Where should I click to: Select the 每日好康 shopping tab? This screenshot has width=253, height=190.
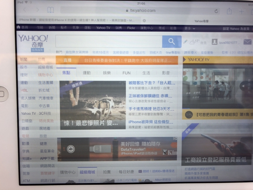[x=126, y=172]
